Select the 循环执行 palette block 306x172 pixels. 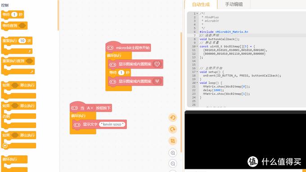pos(14,163)
